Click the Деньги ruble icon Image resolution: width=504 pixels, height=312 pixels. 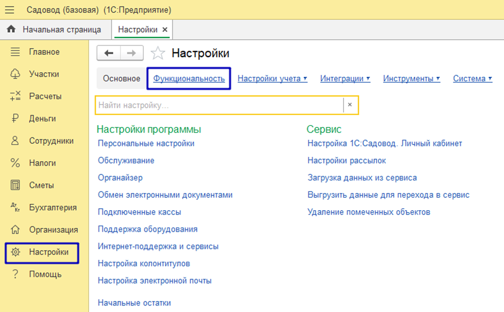click(x=15, y=119)
